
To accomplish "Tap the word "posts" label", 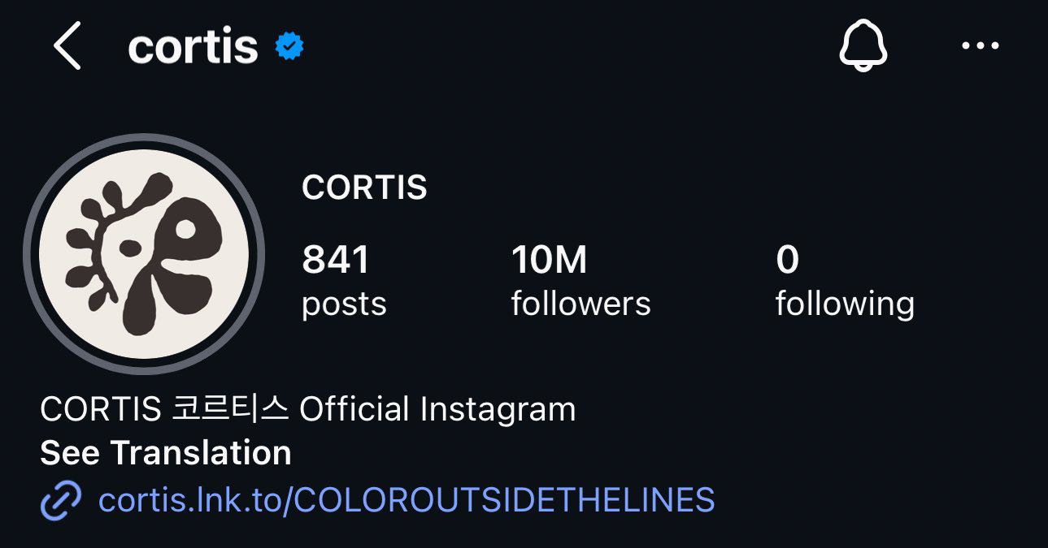I will pyautogui.click(x=344, y=304).
